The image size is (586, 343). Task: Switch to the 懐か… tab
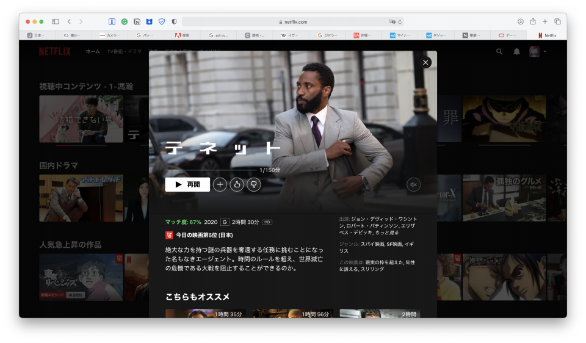(x=74, y=35)
